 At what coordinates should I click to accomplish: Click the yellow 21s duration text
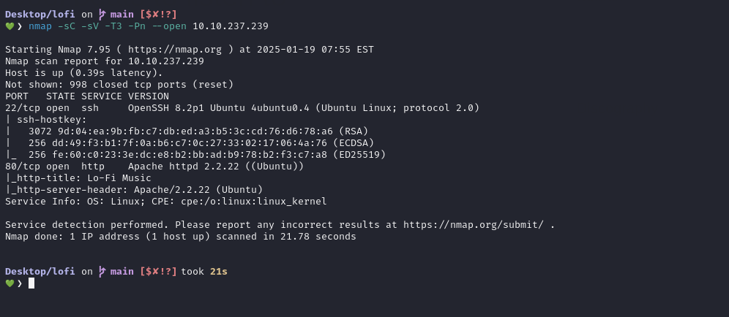coord(219,272)
